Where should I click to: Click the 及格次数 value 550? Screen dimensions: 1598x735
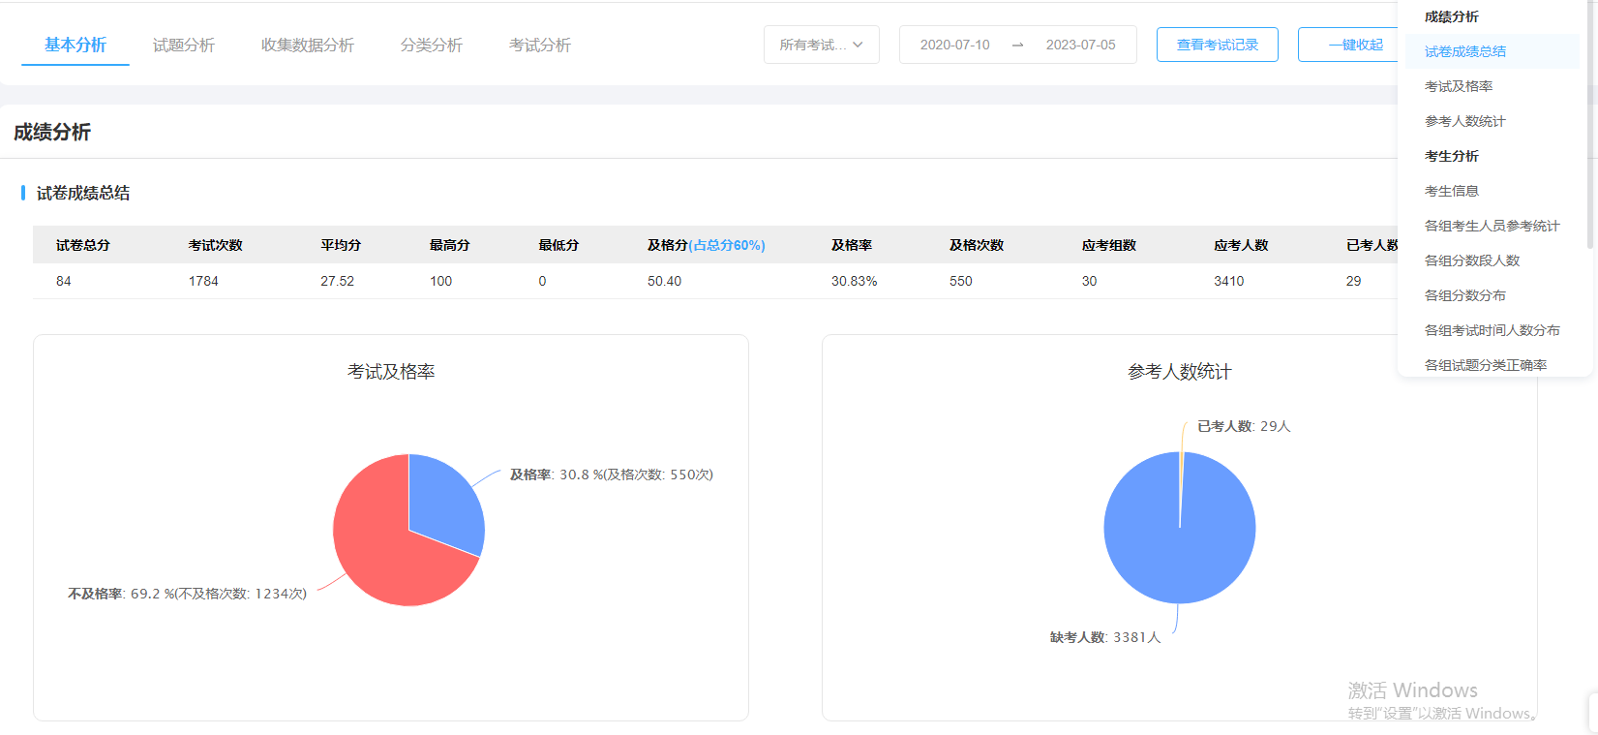pyautogui.click(x=961, y=281)
